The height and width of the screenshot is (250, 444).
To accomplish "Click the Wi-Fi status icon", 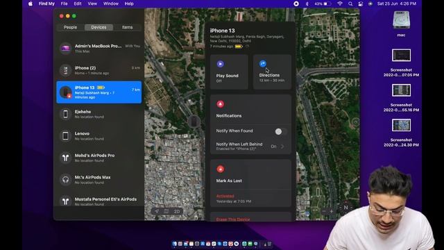I will click(x=340, y=3).
